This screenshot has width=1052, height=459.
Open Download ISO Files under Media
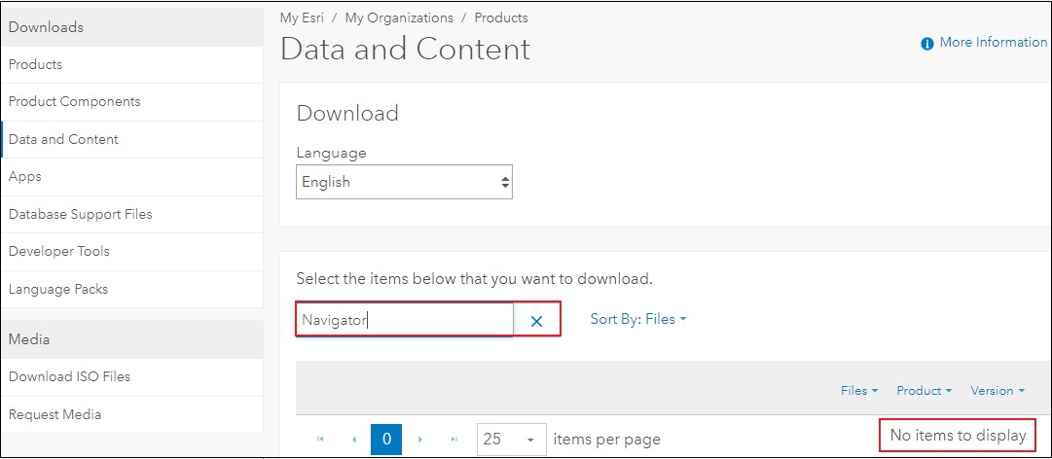[x=131, y=376]
